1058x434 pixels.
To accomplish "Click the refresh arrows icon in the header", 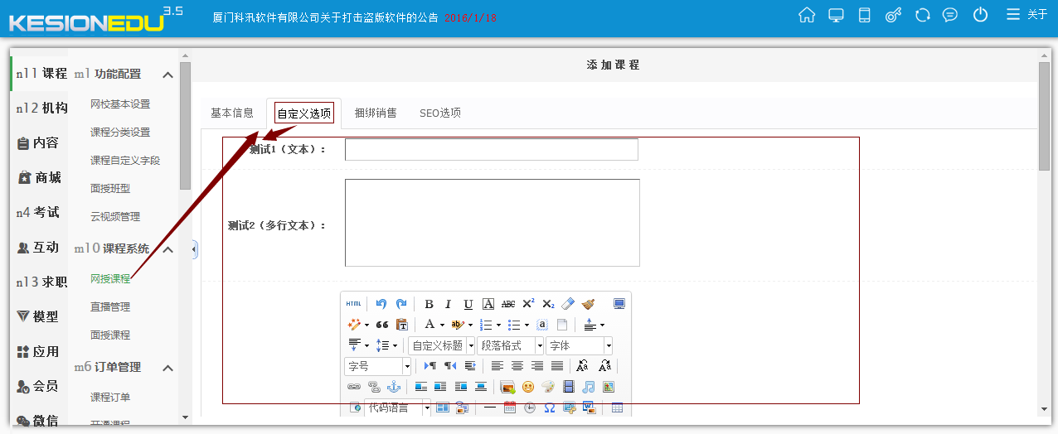I will click(x=922, y=15).
